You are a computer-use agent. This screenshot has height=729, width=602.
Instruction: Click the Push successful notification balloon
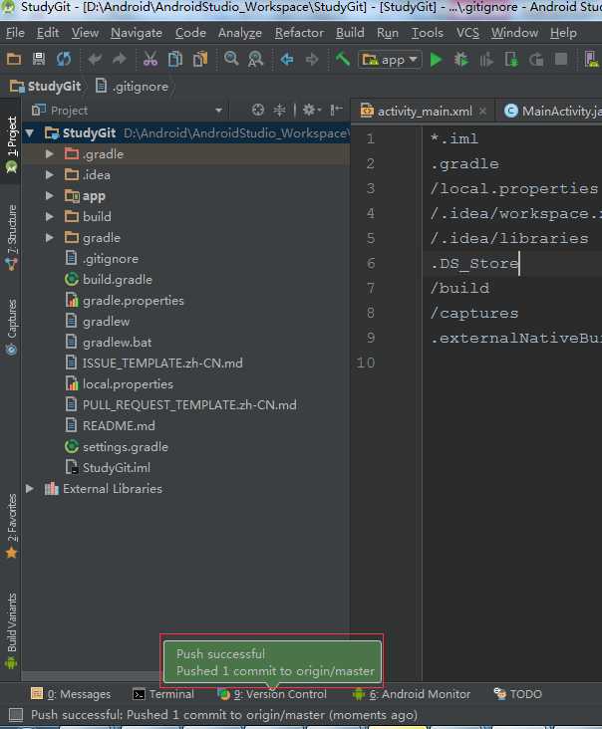coord(272,662)
